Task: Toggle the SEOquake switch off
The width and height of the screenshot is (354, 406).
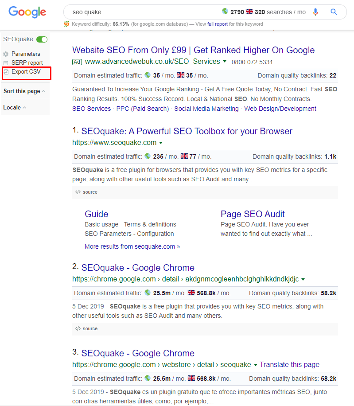Action: point(42,39)
